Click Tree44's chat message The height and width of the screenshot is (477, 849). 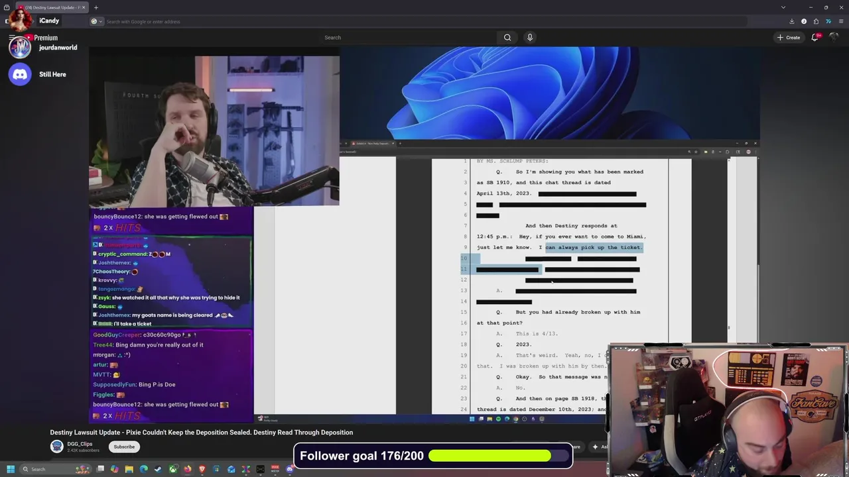click(x=148, y=344)
